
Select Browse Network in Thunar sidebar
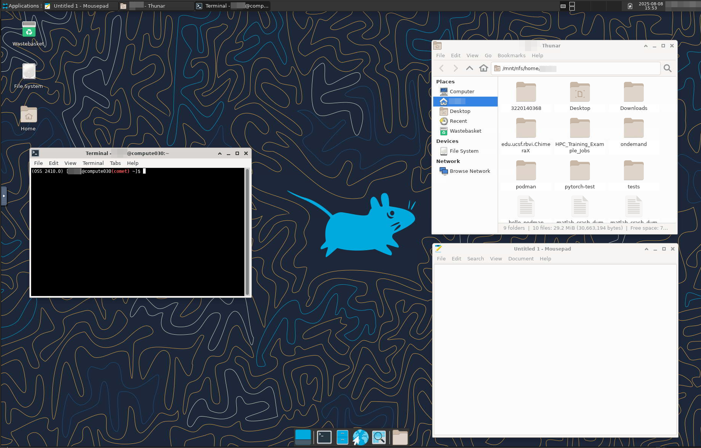[470, 171]
